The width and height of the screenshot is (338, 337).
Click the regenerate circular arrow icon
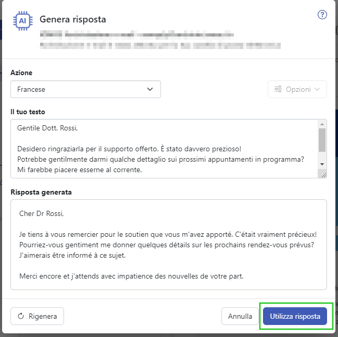[21, 316]
